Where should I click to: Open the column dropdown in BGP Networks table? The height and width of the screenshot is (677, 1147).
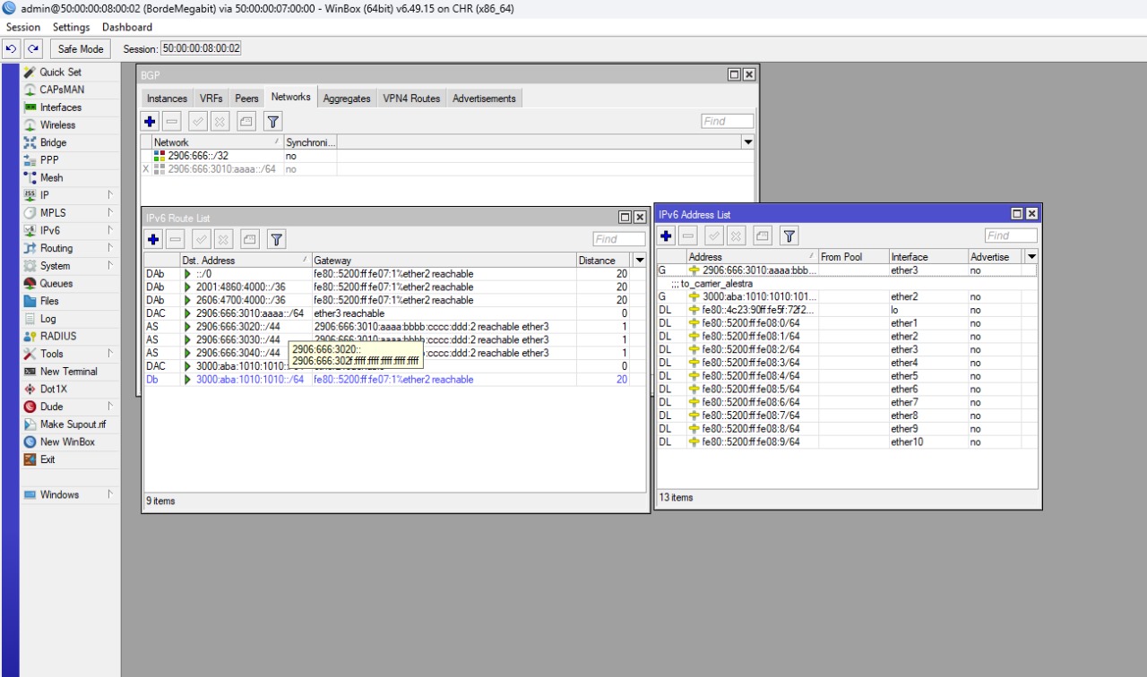point(748,142)
